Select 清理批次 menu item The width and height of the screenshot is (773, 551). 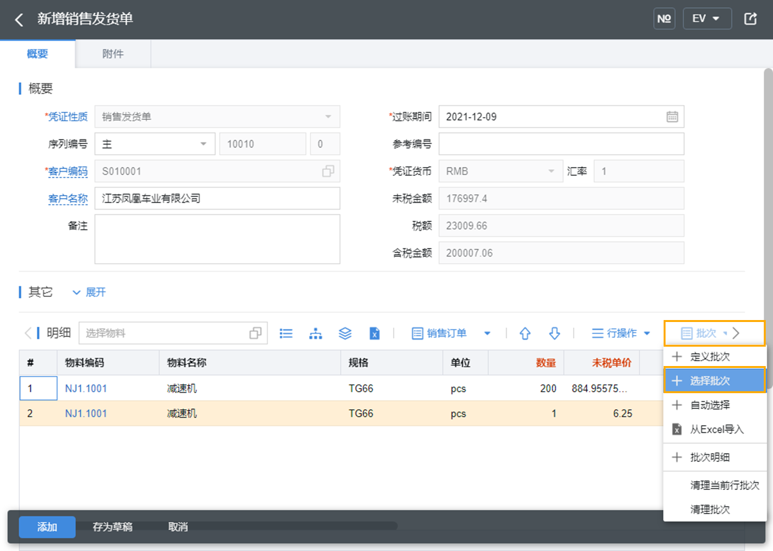(715, 509)
